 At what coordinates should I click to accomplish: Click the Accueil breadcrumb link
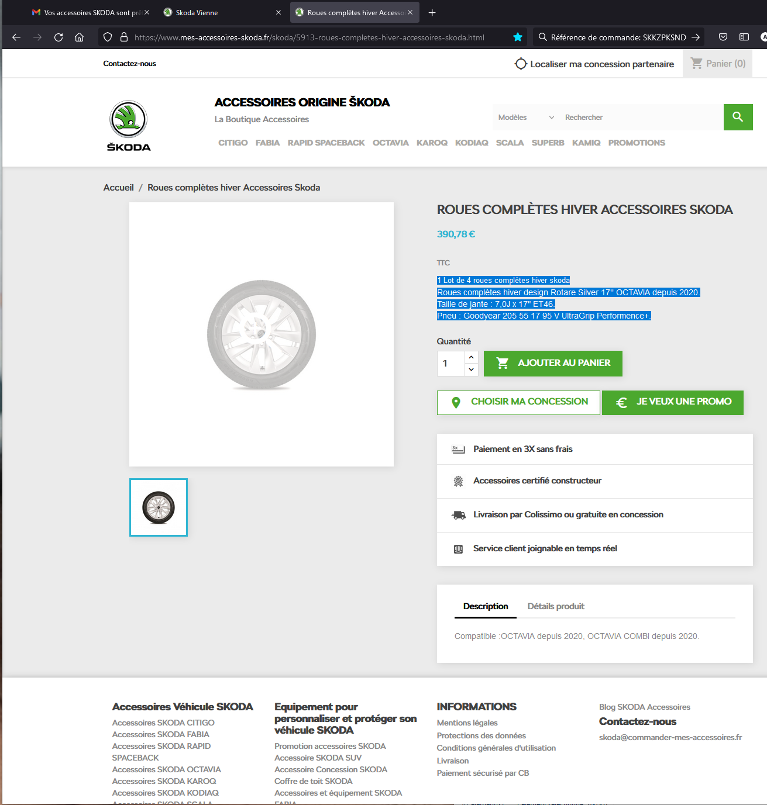click(119, 188)
